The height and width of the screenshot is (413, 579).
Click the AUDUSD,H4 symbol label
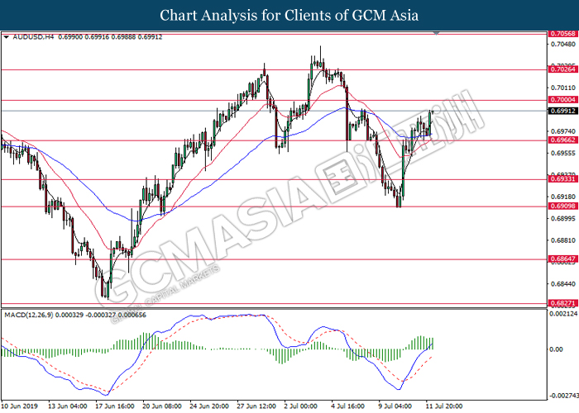coord(34,37)
